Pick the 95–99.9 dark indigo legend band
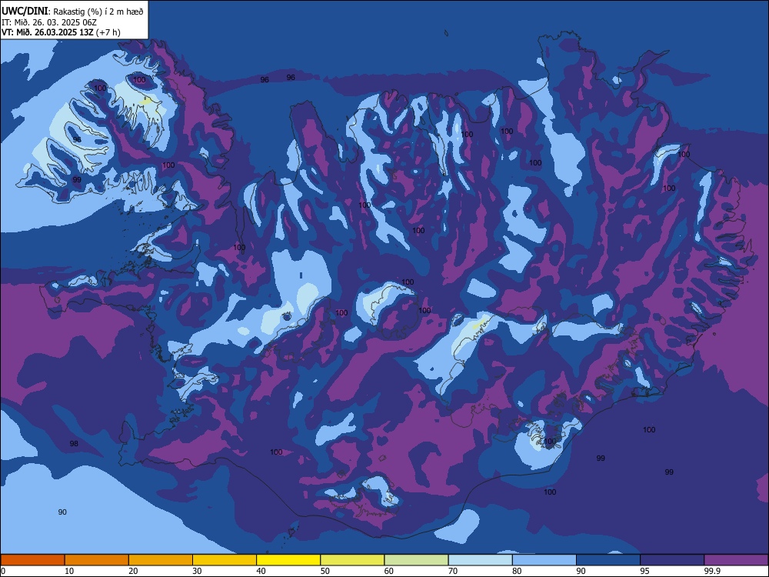This screenshot has width=769, height=577. [x=672, y=560]
